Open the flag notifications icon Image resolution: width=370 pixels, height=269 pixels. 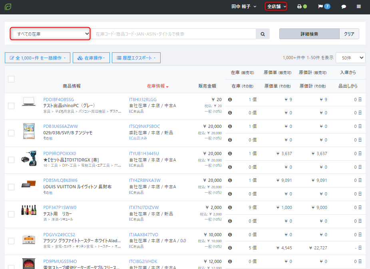[320, 7]
